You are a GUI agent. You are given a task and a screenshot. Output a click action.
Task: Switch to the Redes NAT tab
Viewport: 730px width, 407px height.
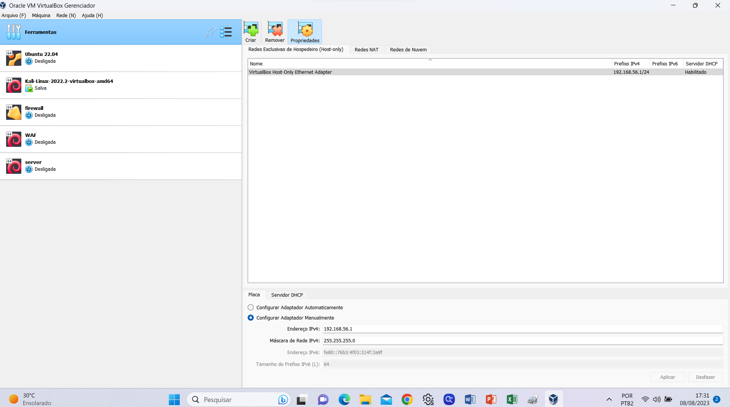coord(367,49)
